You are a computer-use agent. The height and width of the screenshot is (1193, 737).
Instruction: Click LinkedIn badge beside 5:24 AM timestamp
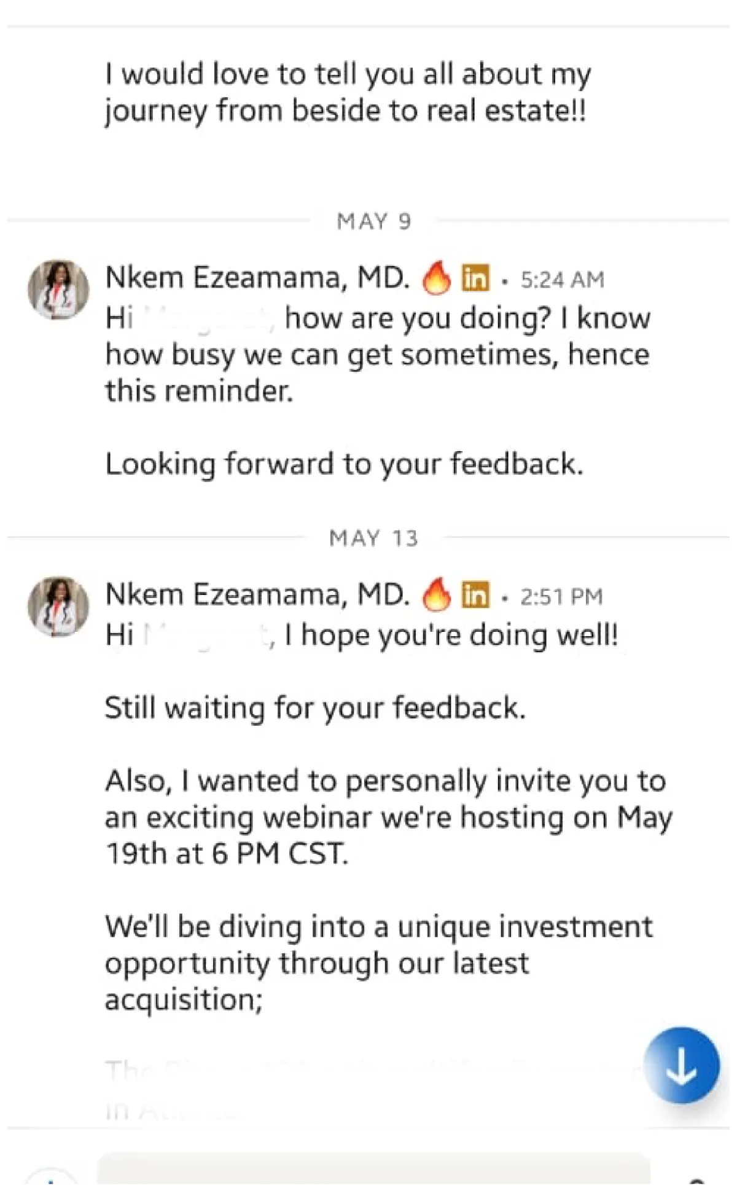coord(476,278)
